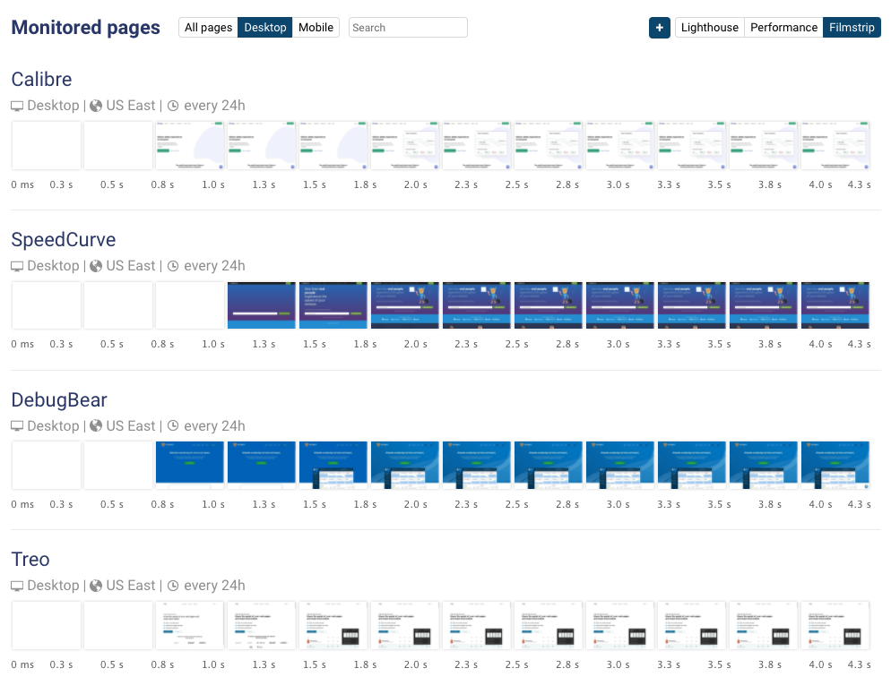Screen dimensions: 891x694
Task: Open the last frame of Treo filmstrip
Action: click(835, 625)
